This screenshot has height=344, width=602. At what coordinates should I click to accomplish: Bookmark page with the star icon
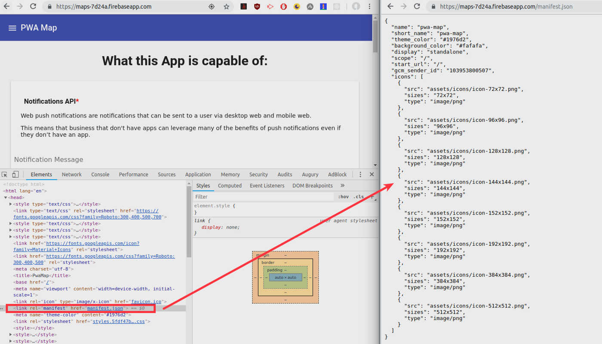point(226,7)
